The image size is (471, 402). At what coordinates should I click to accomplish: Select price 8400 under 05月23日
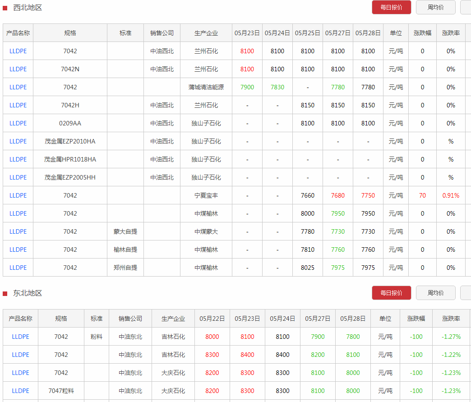247,355
